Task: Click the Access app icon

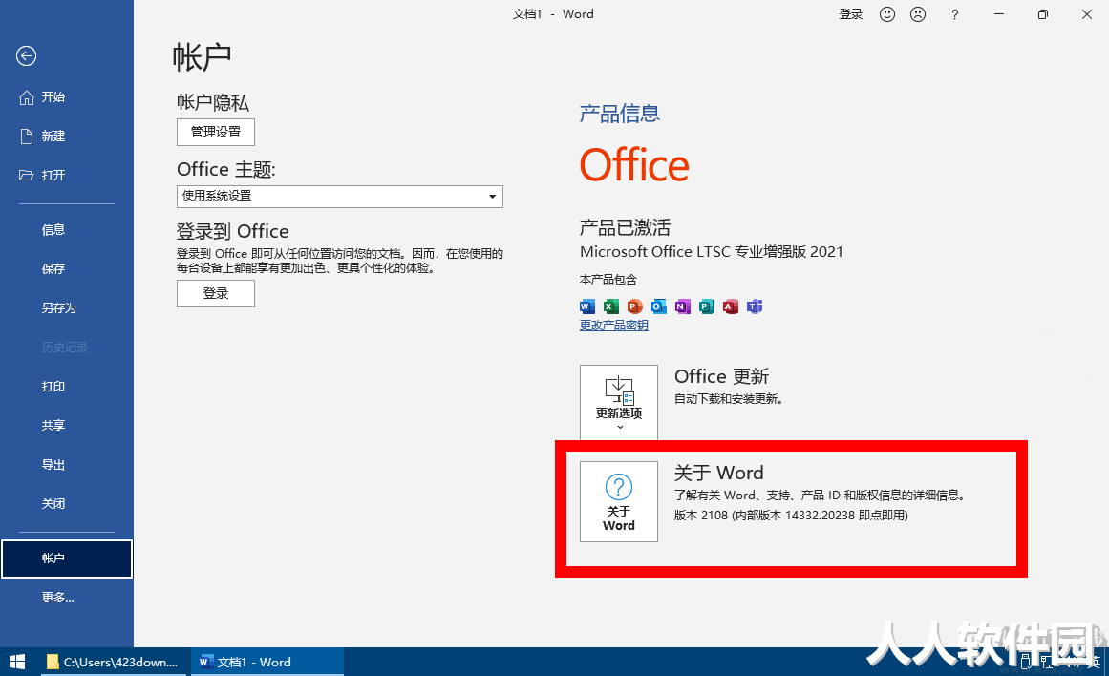Action: tap(731, 306)
